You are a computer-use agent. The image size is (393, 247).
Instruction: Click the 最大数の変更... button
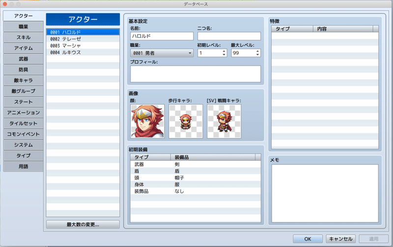(83, 224)
